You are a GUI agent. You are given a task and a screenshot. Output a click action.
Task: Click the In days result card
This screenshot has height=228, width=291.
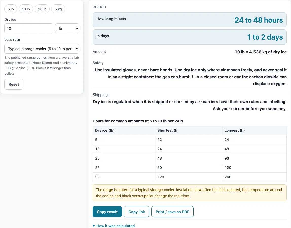tap(190, 37)
